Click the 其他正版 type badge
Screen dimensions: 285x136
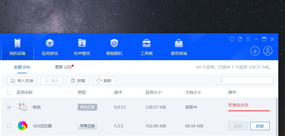coord(87,107)
